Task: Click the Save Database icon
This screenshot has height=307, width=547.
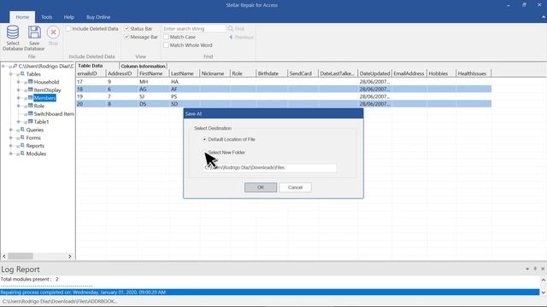Action: click(x=34, y=32)
